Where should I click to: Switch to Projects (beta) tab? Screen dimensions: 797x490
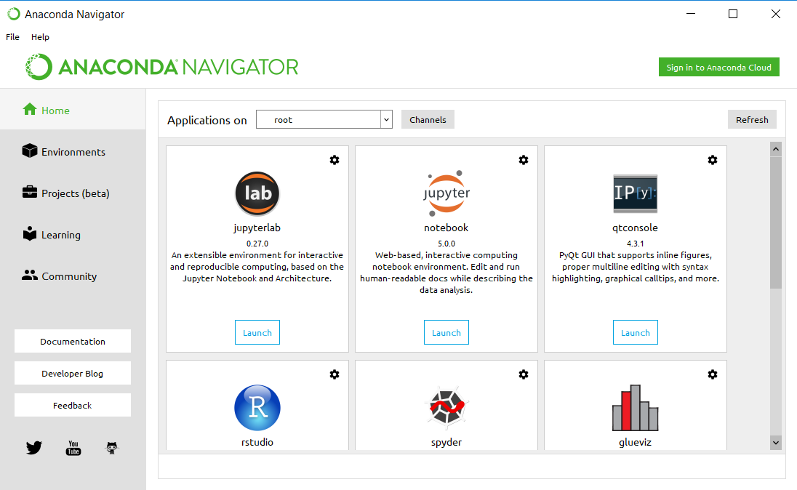[73, 193]
